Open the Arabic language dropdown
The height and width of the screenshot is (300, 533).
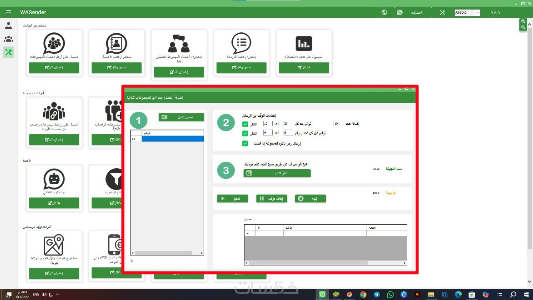[467, 12]
